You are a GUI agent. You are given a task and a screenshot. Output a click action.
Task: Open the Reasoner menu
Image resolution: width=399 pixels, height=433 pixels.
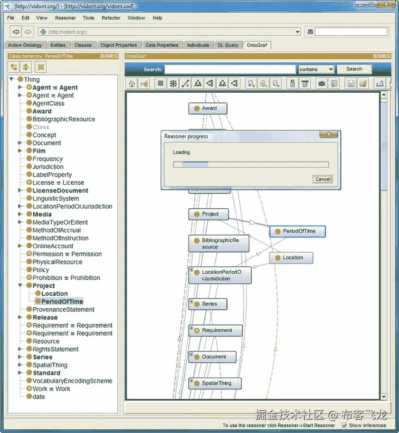[x=65, y=18]
